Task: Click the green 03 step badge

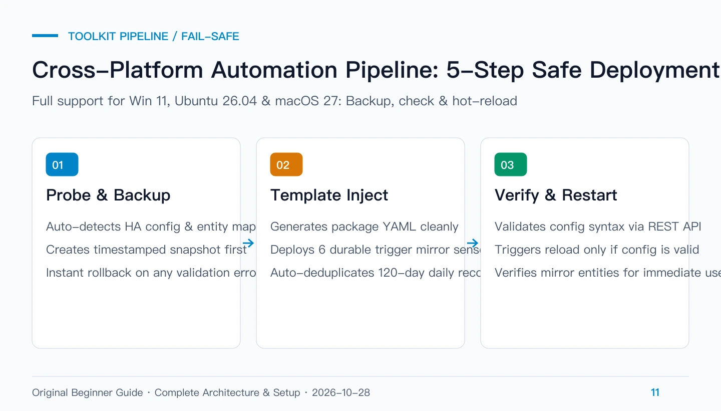Action: click(x=511, y=164)
